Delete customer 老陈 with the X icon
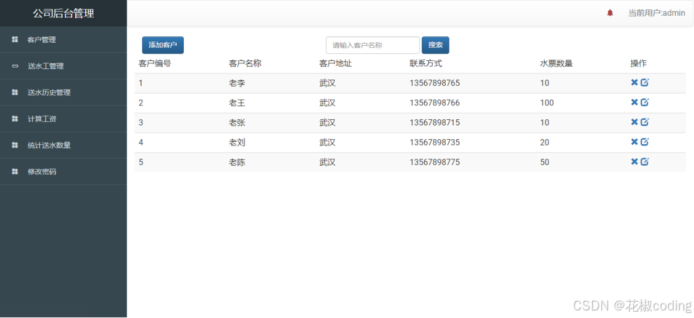 point(634,162)
